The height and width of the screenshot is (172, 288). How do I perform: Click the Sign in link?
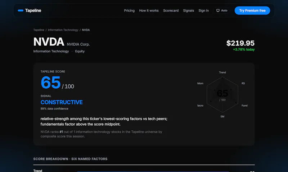tap(203, 11)
